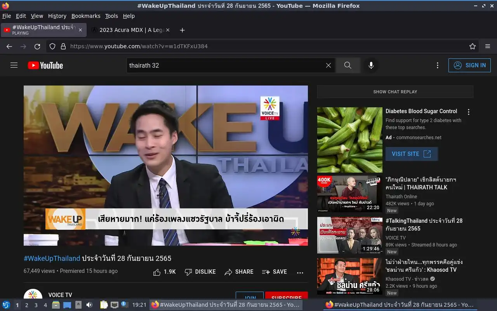Open Thairath Online channel link
This screenshot has height=311, width=497.
click(401, 197)
